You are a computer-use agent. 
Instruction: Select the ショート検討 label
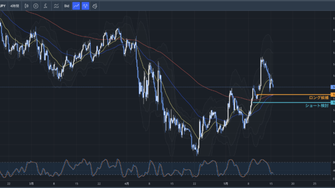(317, 105)
